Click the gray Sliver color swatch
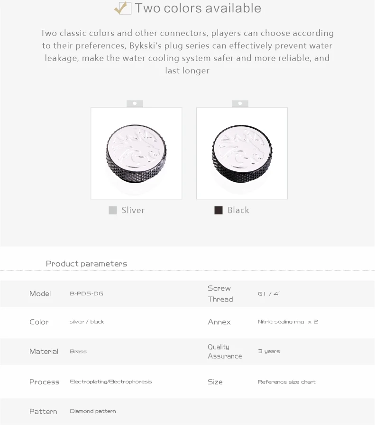The width and height of the screenshot is (375, 425). (x=113, y=211)
